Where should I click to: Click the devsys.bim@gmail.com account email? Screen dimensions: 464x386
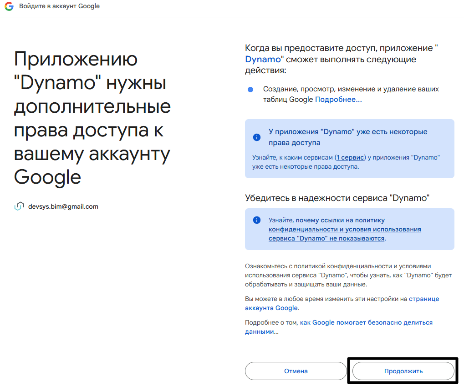(x=63, y=206)
